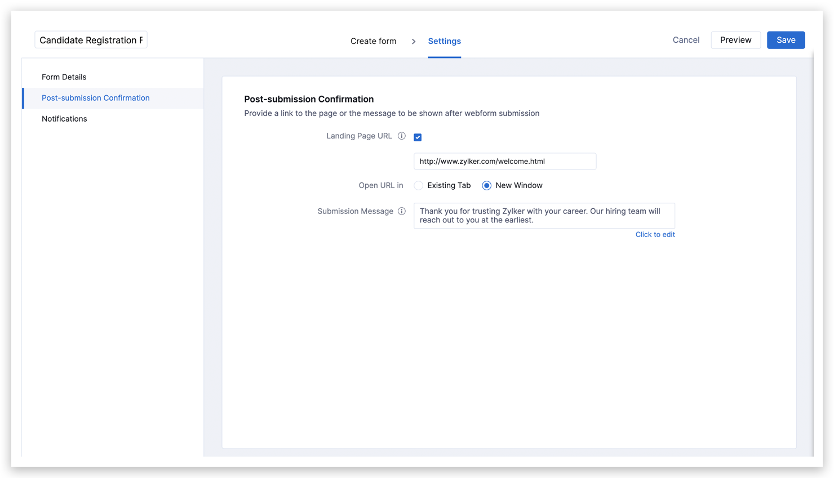This screenshot has height=478, width=834.
Task: Click the 'Click to edit' link
Action: point(655,235)
